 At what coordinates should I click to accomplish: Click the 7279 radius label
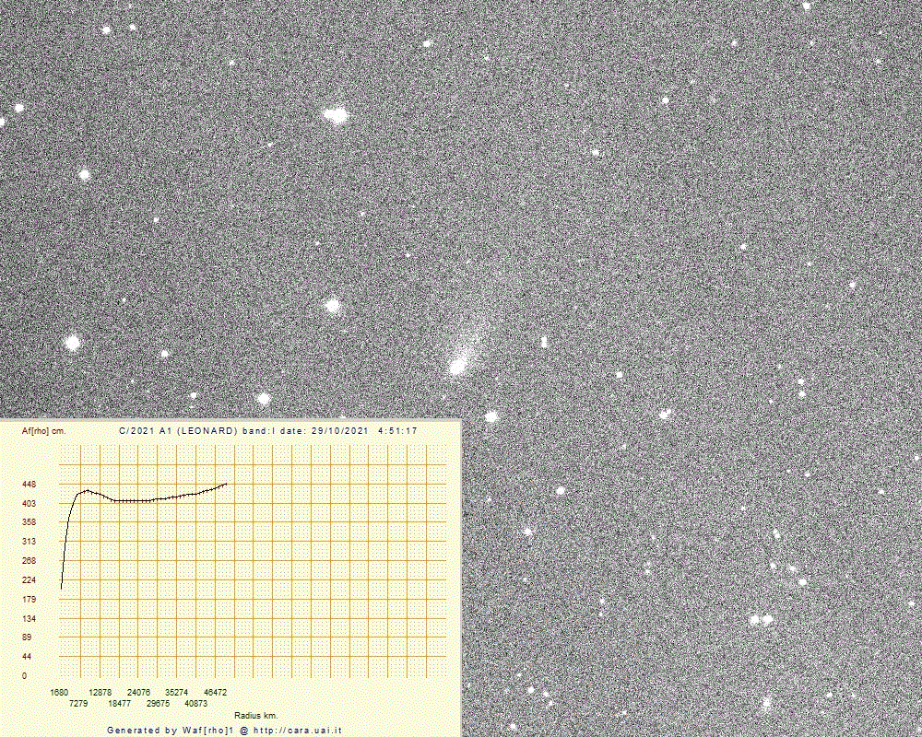click(x=78, y=703)
